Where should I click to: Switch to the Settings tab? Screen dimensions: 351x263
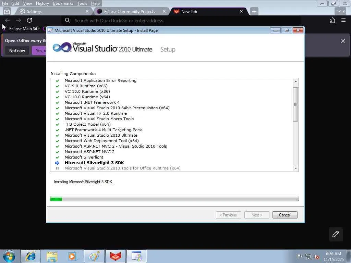(54, 11)
